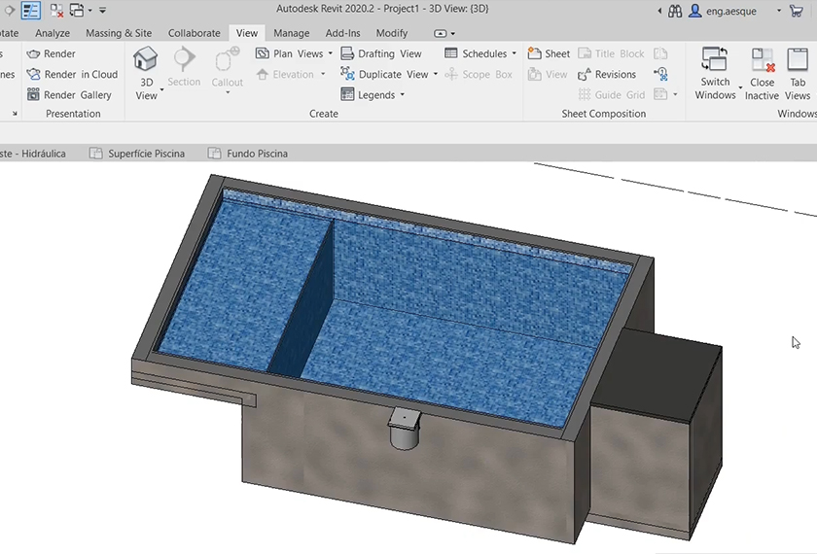Switch to the Manage ribbon tab
This screenshot has height=554, width=817.
pos(292,33)
